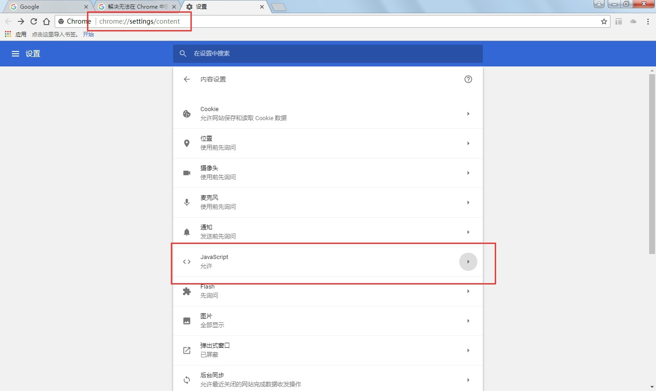This screenshot has width=656, height=391.
Task: Reload the current page
Action: pos(34,21)
